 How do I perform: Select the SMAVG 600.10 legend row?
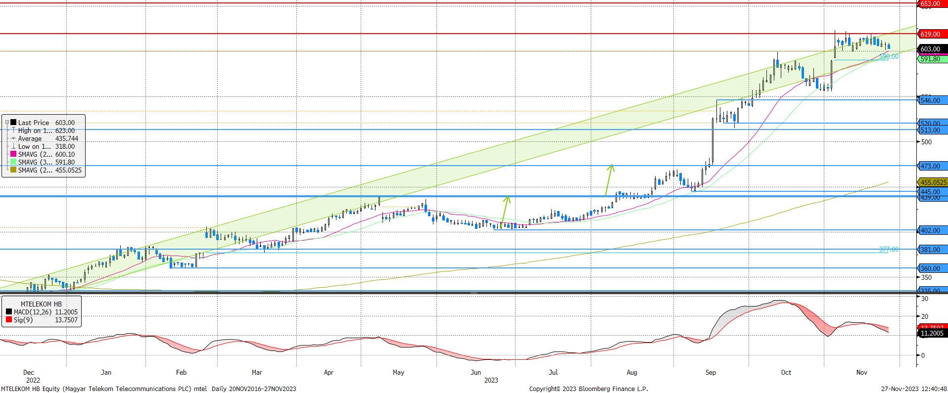(44, 154)
